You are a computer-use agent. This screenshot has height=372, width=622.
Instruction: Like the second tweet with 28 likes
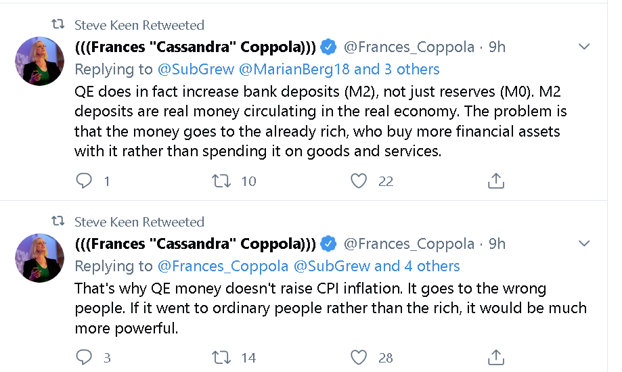pos(359,357)
